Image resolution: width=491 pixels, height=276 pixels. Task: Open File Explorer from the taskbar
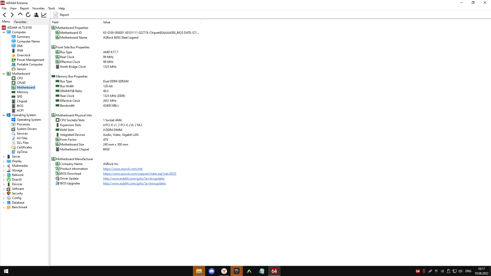[199, 271]
